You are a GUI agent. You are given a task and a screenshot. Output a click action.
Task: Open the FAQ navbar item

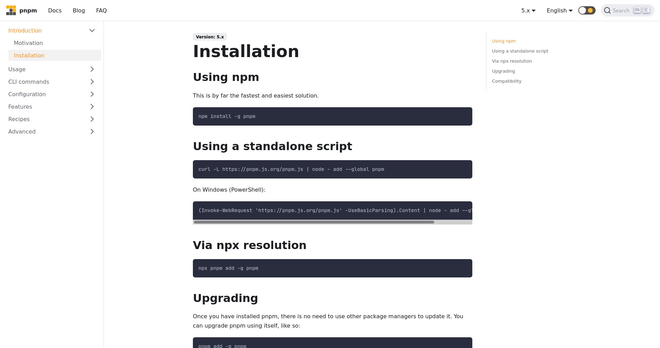101,10
